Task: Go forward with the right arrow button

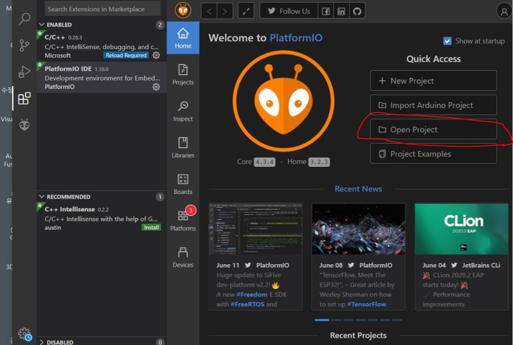Action: point(224,11)
